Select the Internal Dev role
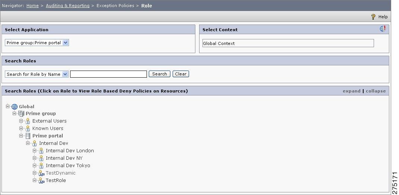Image resolution: width=399 pixels, height=195 pixels. tap(54, 143)
